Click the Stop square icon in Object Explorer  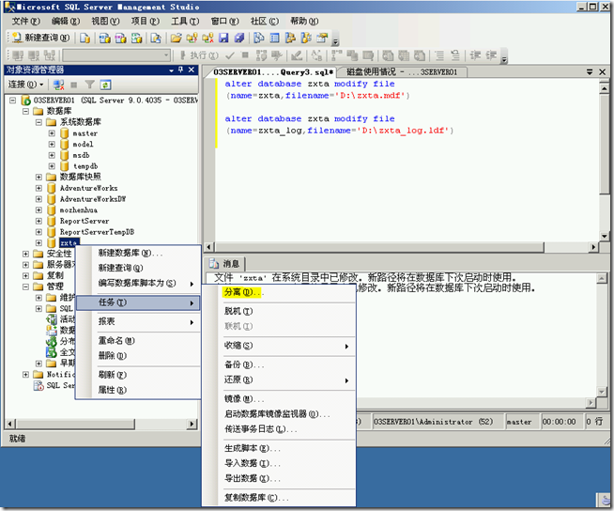point(73,85)
